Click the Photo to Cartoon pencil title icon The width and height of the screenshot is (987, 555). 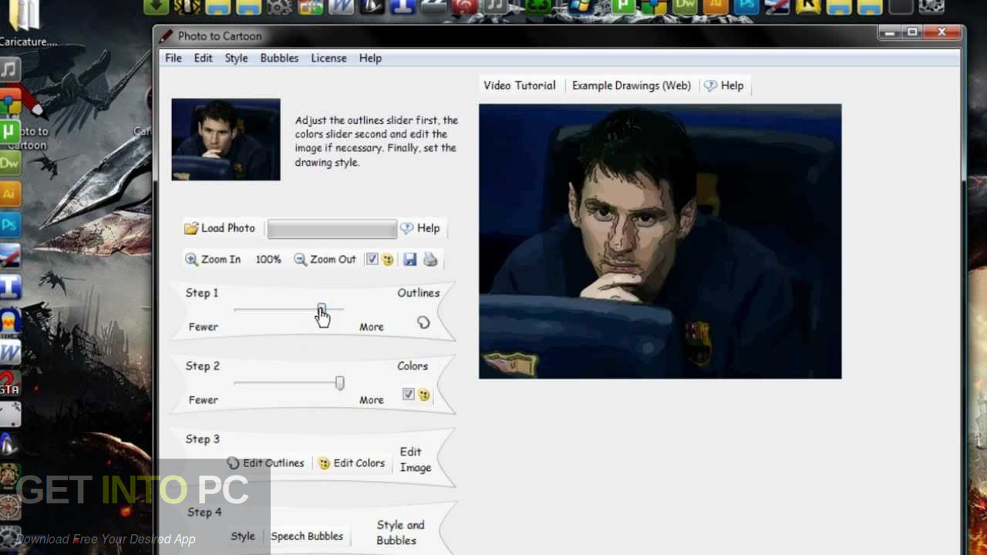point(166,36)
